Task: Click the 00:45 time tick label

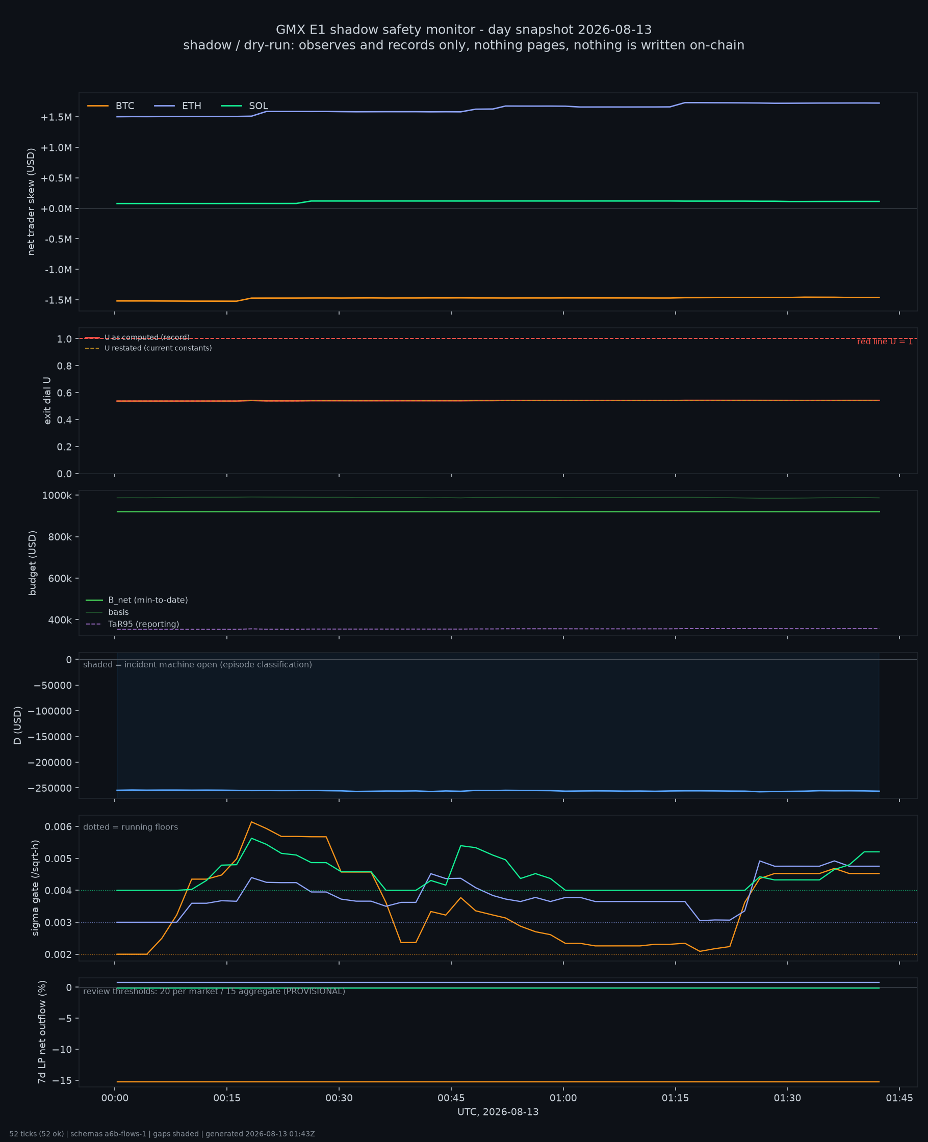Action: point(451,1099)
